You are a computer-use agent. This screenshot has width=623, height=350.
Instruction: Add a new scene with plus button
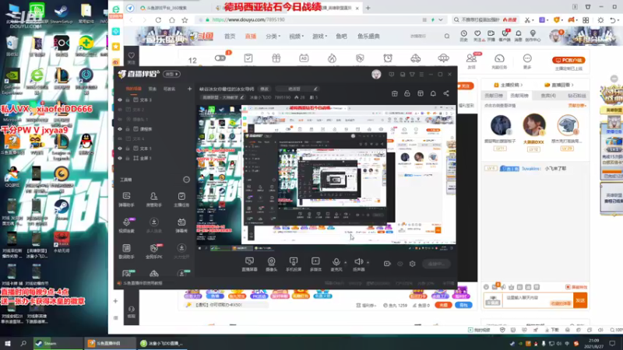tap(189, 89)
